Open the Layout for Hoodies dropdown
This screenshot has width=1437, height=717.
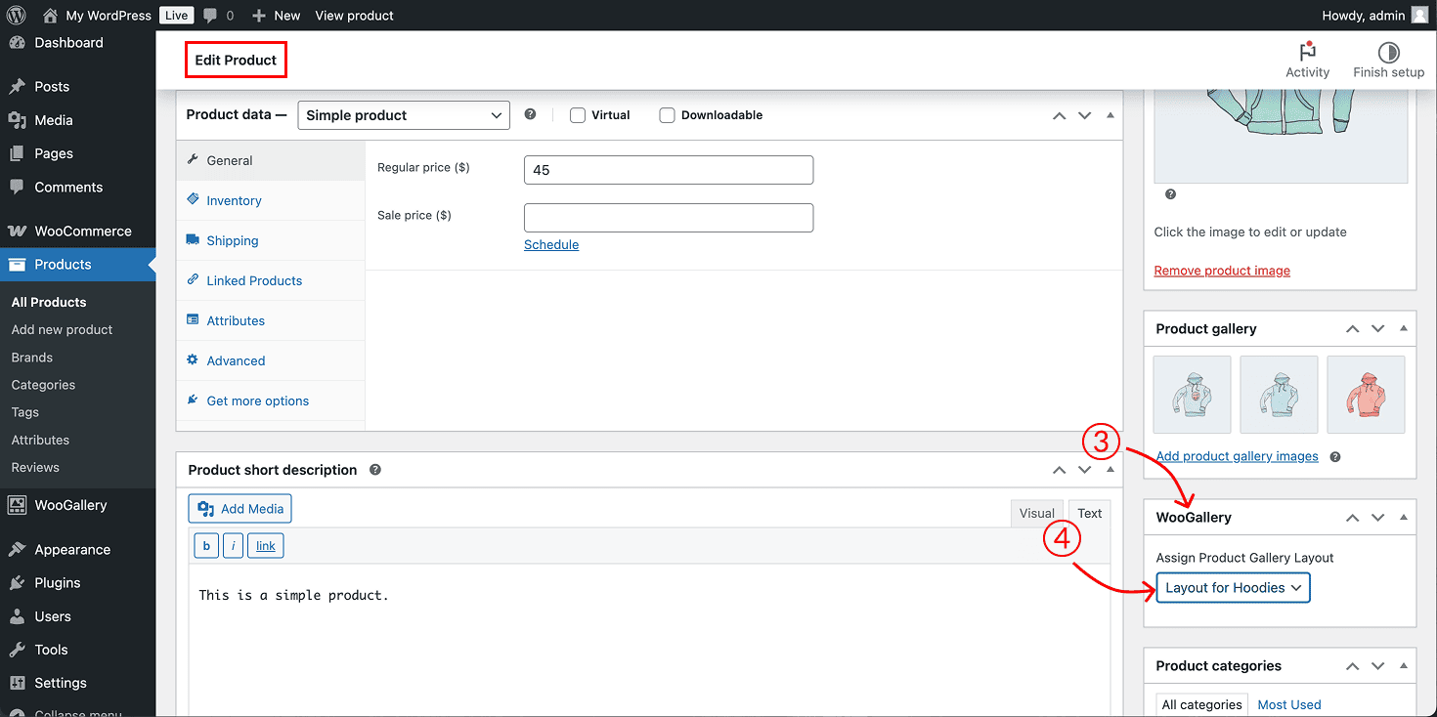tap(1233, 587)
